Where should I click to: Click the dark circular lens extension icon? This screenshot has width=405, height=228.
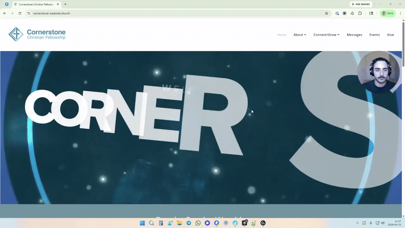pyautogui.click(x=344, y=13)
